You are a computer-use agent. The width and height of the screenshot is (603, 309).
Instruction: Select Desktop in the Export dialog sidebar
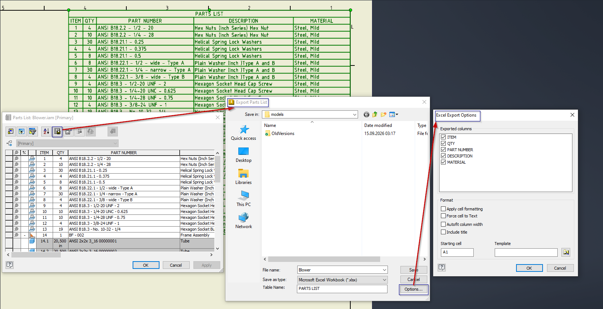tap(243, 155)
